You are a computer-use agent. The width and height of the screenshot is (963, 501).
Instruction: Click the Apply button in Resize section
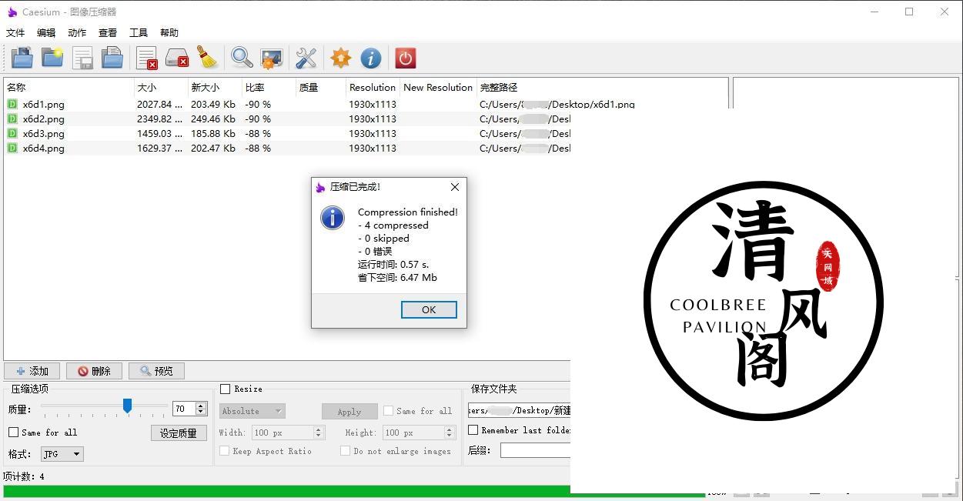pos(349,412)
